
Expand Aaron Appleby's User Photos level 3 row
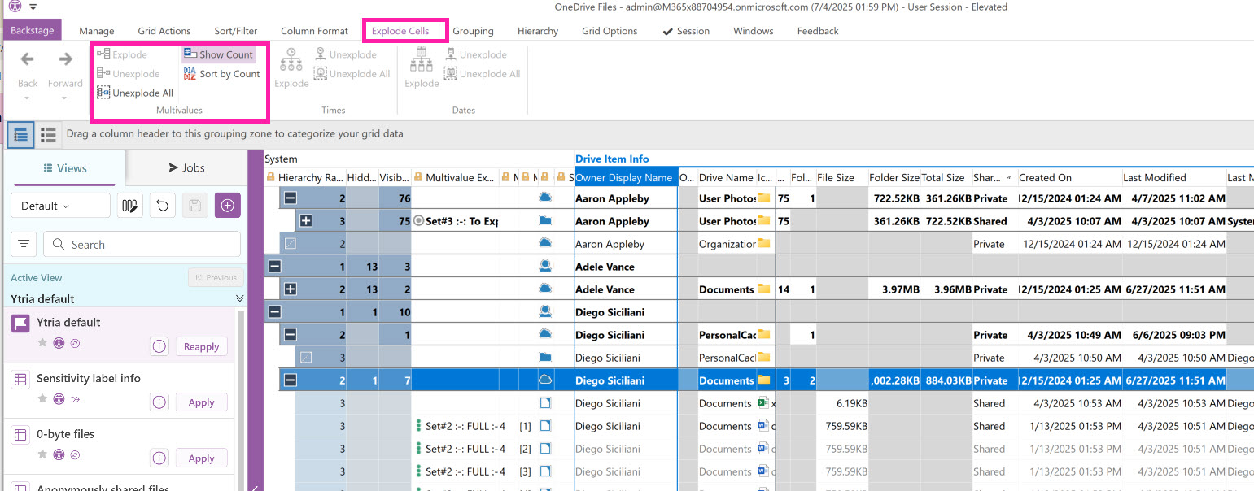click(306, 221)
